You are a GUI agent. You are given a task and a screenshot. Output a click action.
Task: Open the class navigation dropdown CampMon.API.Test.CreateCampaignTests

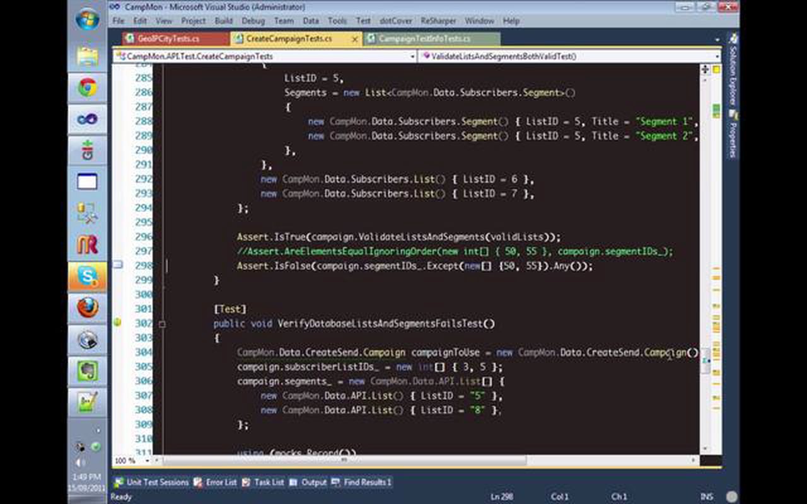tap(265, 56)
